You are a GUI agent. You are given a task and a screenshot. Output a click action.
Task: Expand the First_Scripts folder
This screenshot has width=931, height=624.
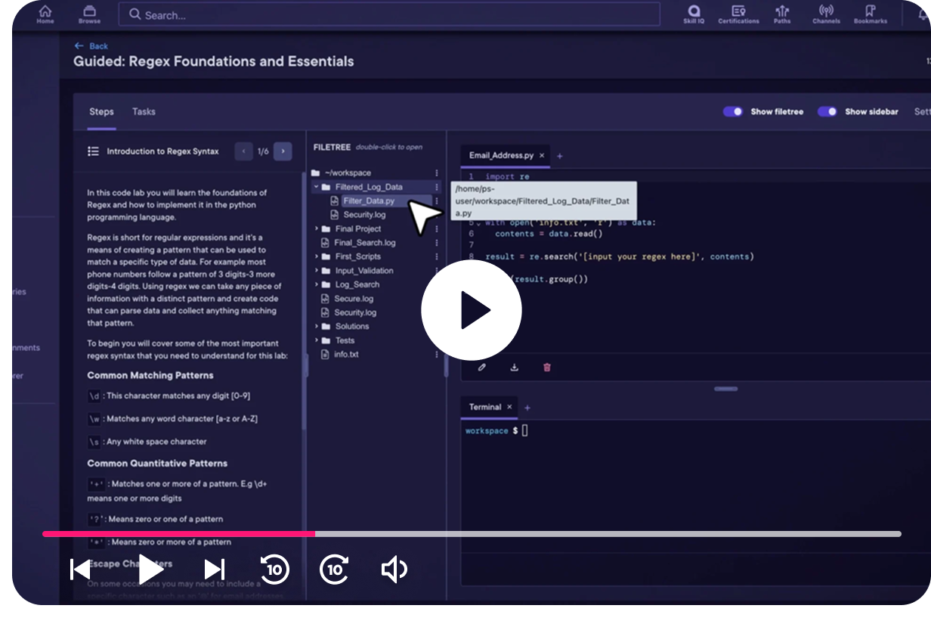317,256
